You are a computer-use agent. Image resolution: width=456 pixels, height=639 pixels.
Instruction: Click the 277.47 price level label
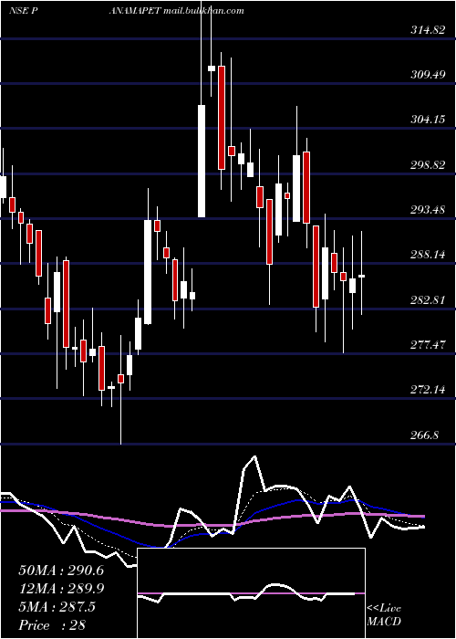427,345
